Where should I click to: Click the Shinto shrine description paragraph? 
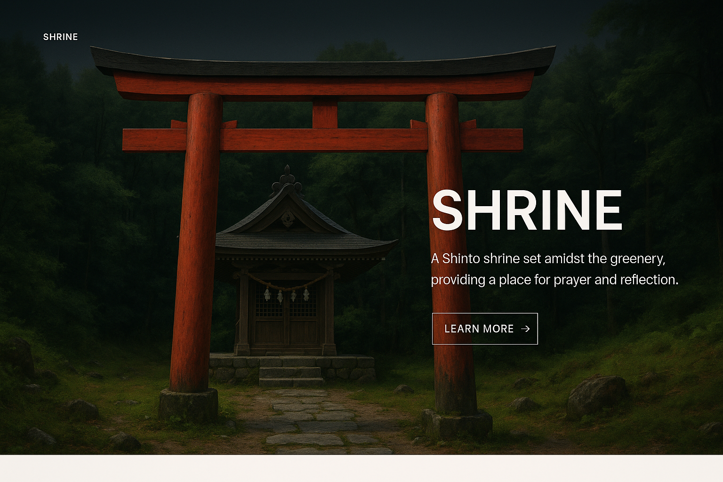click(x=554, y=269)
